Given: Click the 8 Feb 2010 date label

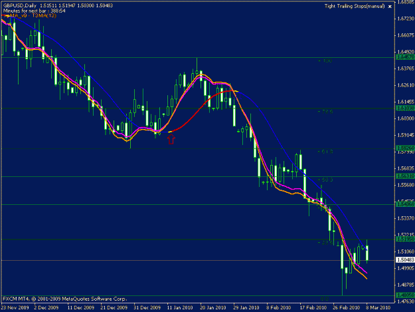Looking at the screenshot, I should coord(278,308).
